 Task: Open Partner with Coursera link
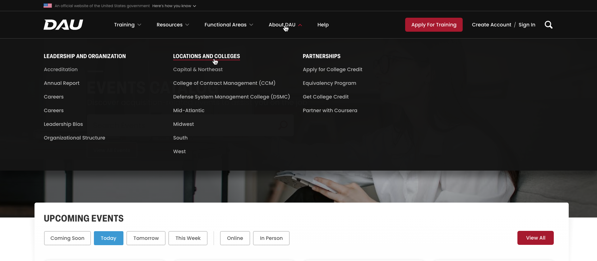point(330,110)
